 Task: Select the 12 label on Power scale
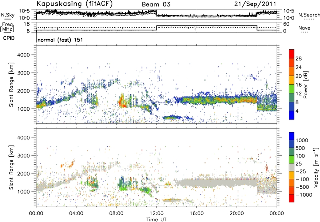tap(298, 94)
